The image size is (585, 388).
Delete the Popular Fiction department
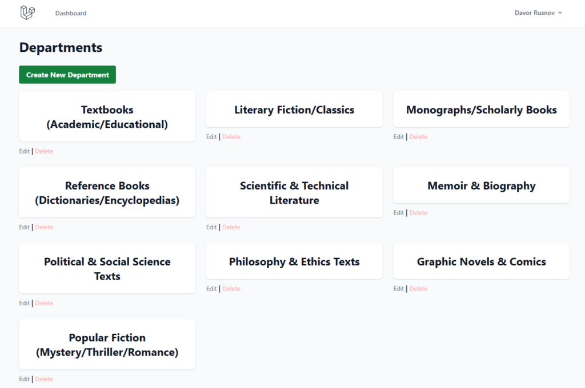pyautogui.click(x=44, y=379)
